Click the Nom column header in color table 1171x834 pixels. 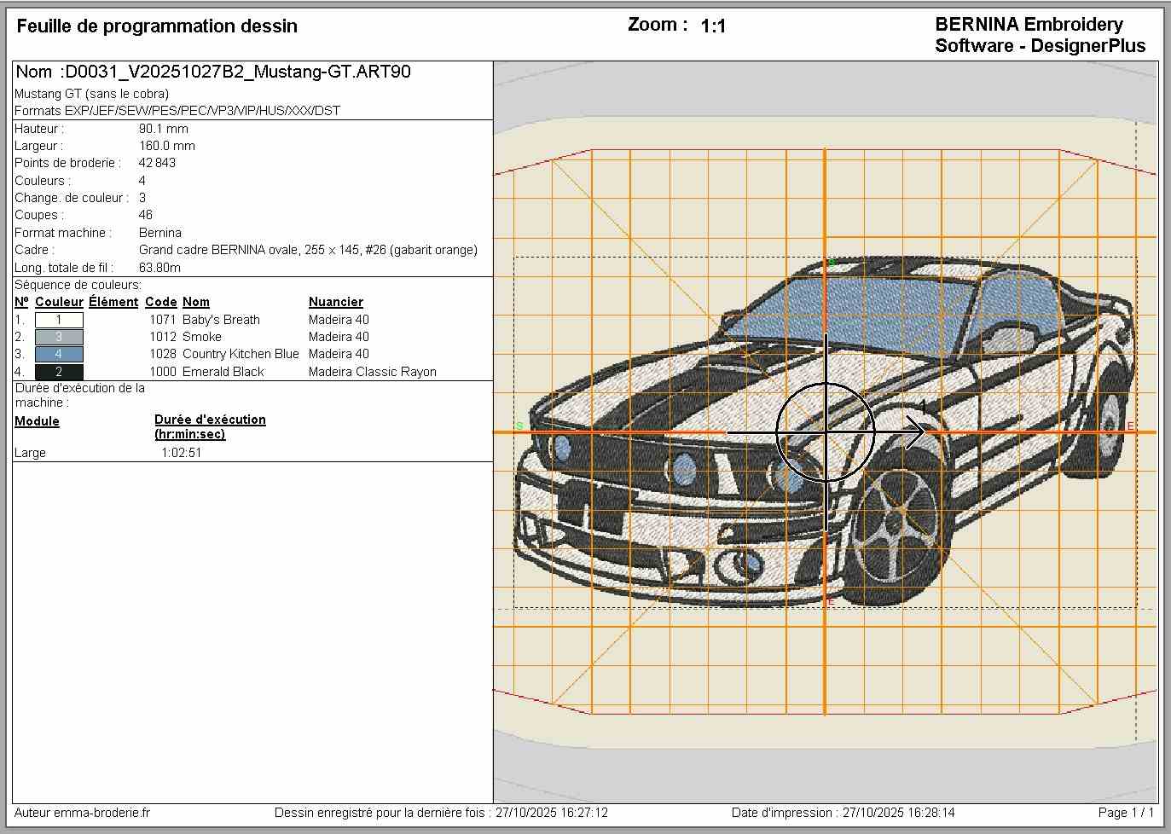tap(196, 302)
